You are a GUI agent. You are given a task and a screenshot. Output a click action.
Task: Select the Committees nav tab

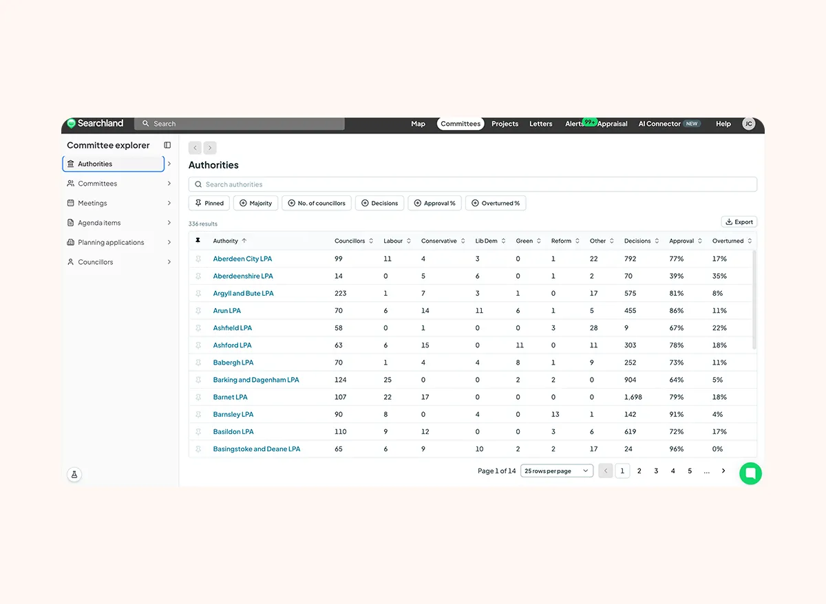point(460,124)
